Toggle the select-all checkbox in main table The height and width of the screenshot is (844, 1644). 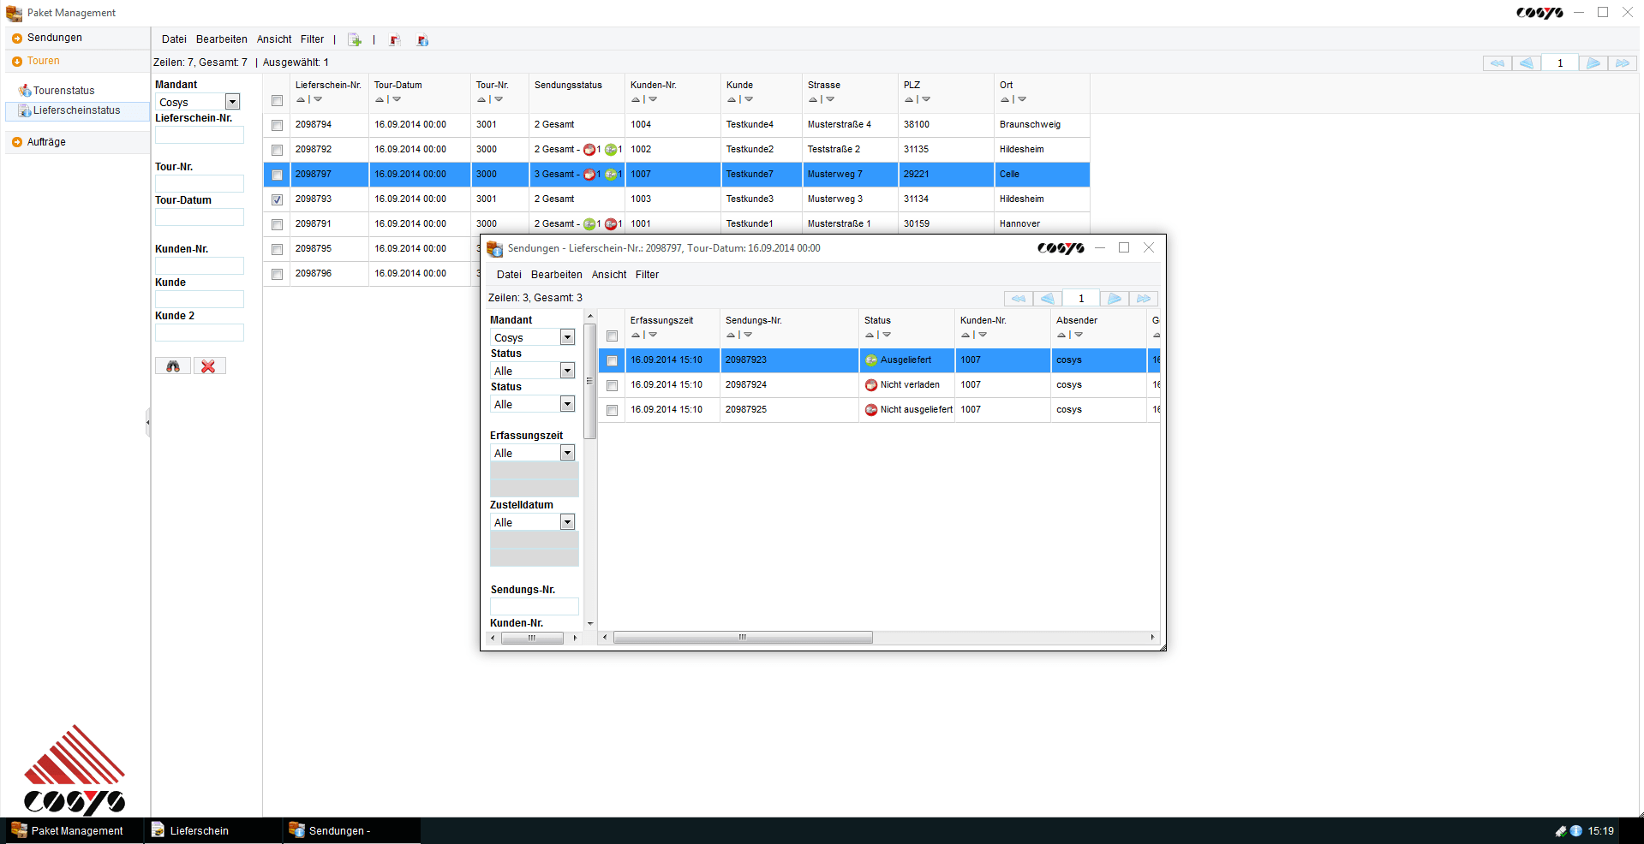[x=277, y=101]
